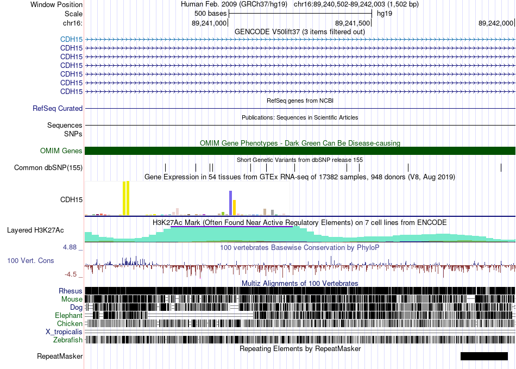Click the dark green OMIM Genes bar
The image size is (516, 369).
[x=300, y=151]
